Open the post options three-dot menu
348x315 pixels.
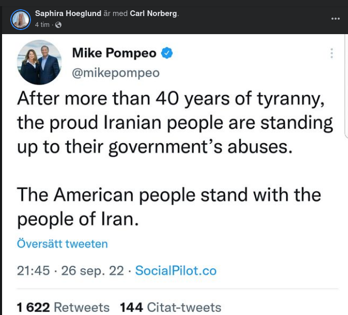[x=336, y=19]
